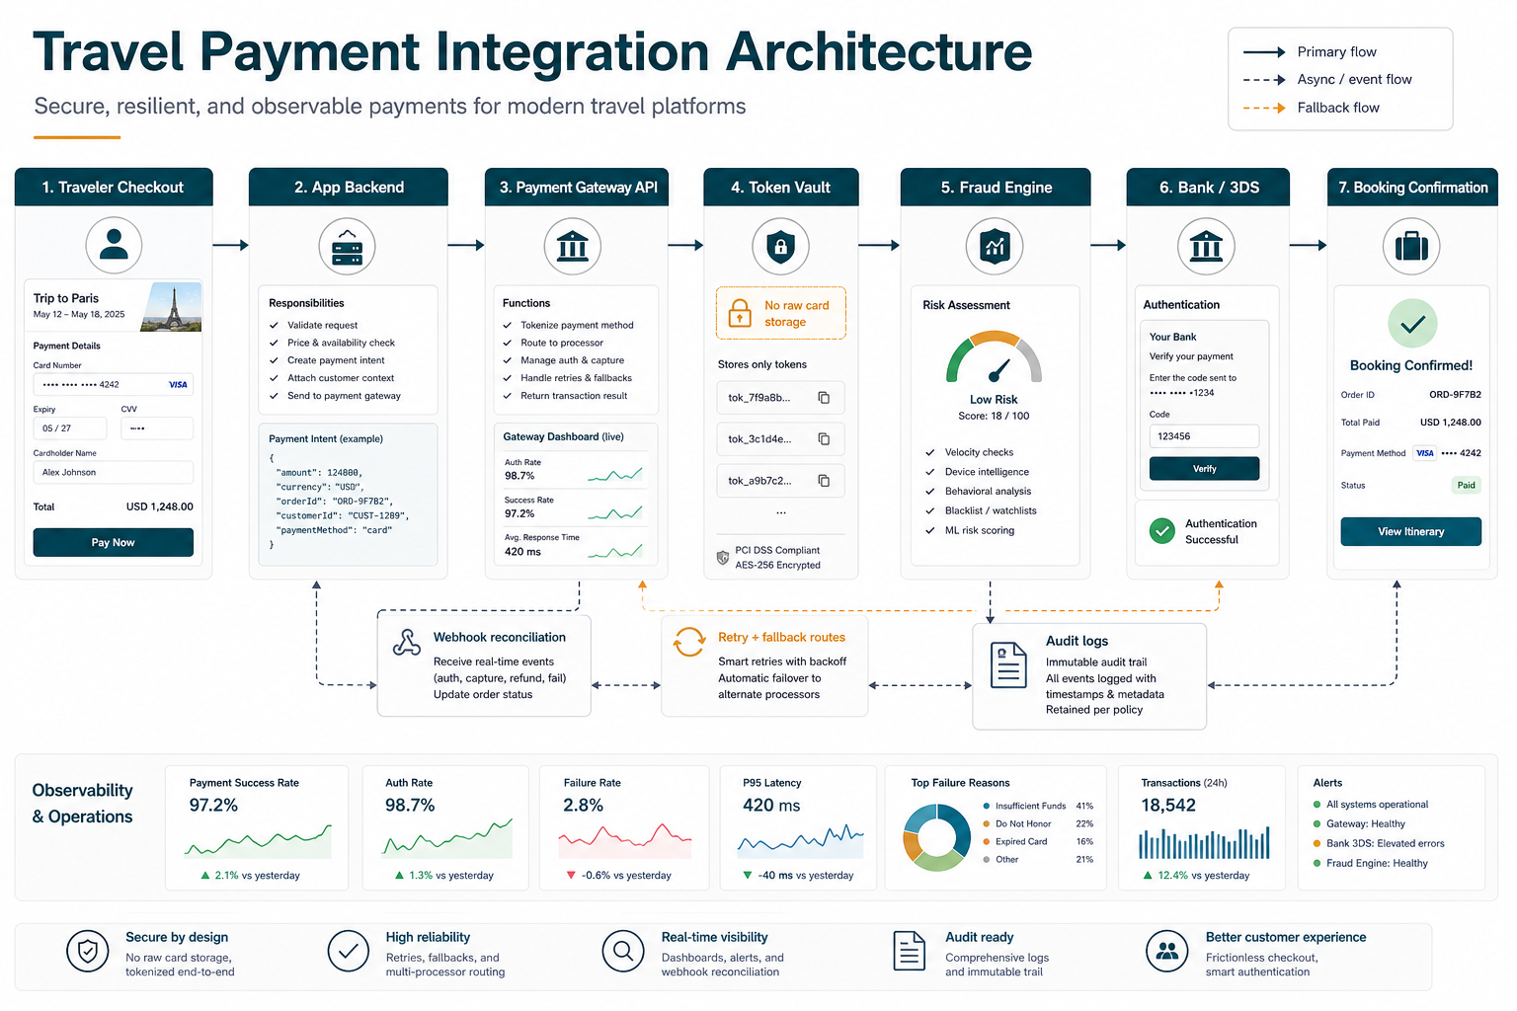1517x1011 pixels.
Task: Click the Payment Gateway bank building icon
Action: (573, 246)
